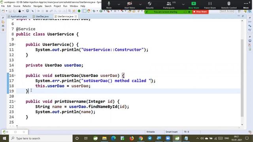Open the Window menu
Image resolution: width=253 pixels, height=142 pixels.
[74, 6]
